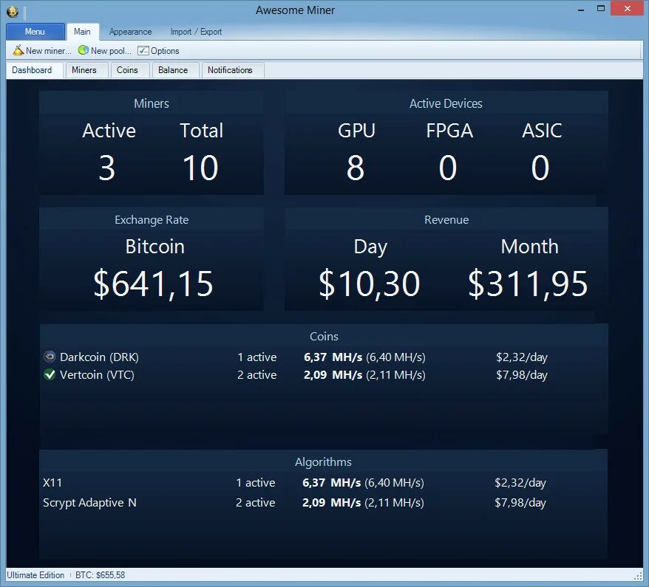This screenshot has width=649, height=587.
Task: Switch to the Appearance tab
Action: click(130, 32)
